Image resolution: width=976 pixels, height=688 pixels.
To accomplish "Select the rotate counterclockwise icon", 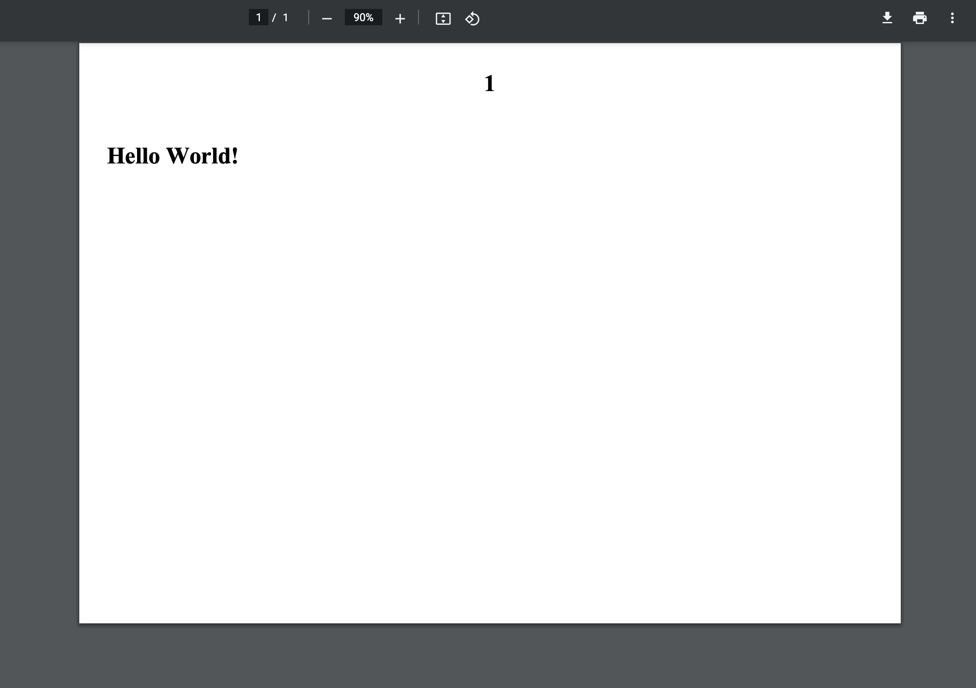I will coord(472,18).
